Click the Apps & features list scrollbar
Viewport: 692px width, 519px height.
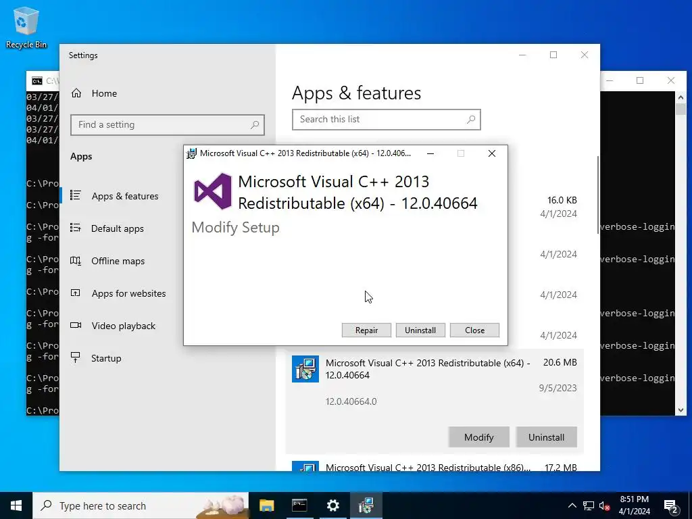click(598, 195)
